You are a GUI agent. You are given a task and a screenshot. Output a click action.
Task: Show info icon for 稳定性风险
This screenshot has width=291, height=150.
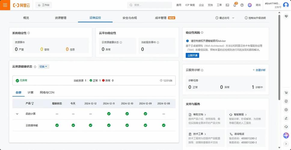point(202,33)
